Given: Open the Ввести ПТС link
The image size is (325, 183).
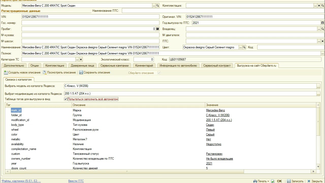Looking at the screenshot, I should (76, 181).
